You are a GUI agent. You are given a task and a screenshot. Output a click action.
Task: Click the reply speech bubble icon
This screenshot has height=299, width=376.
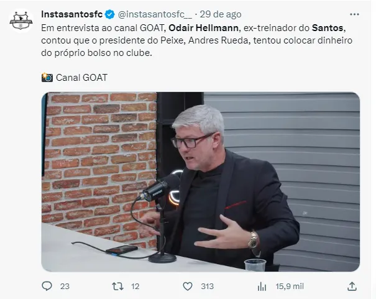click(x=47, y=286)
